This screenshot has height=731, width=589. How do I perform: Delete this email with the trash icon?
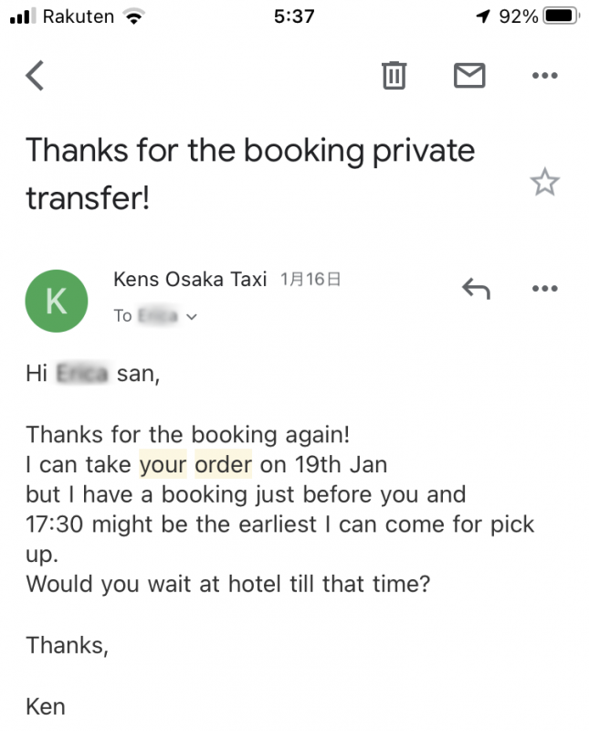(x=394, y=75)
